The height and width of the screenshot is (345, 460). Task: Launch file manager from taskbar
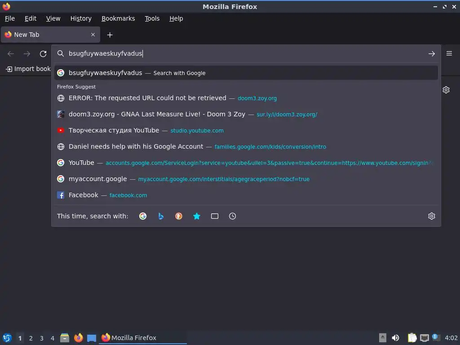pos(65,338)
